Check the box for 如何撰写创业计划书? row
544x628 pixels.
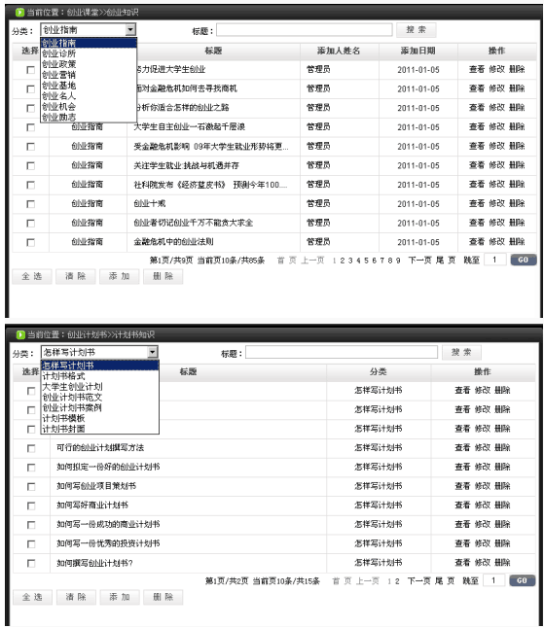click(31, 563)
